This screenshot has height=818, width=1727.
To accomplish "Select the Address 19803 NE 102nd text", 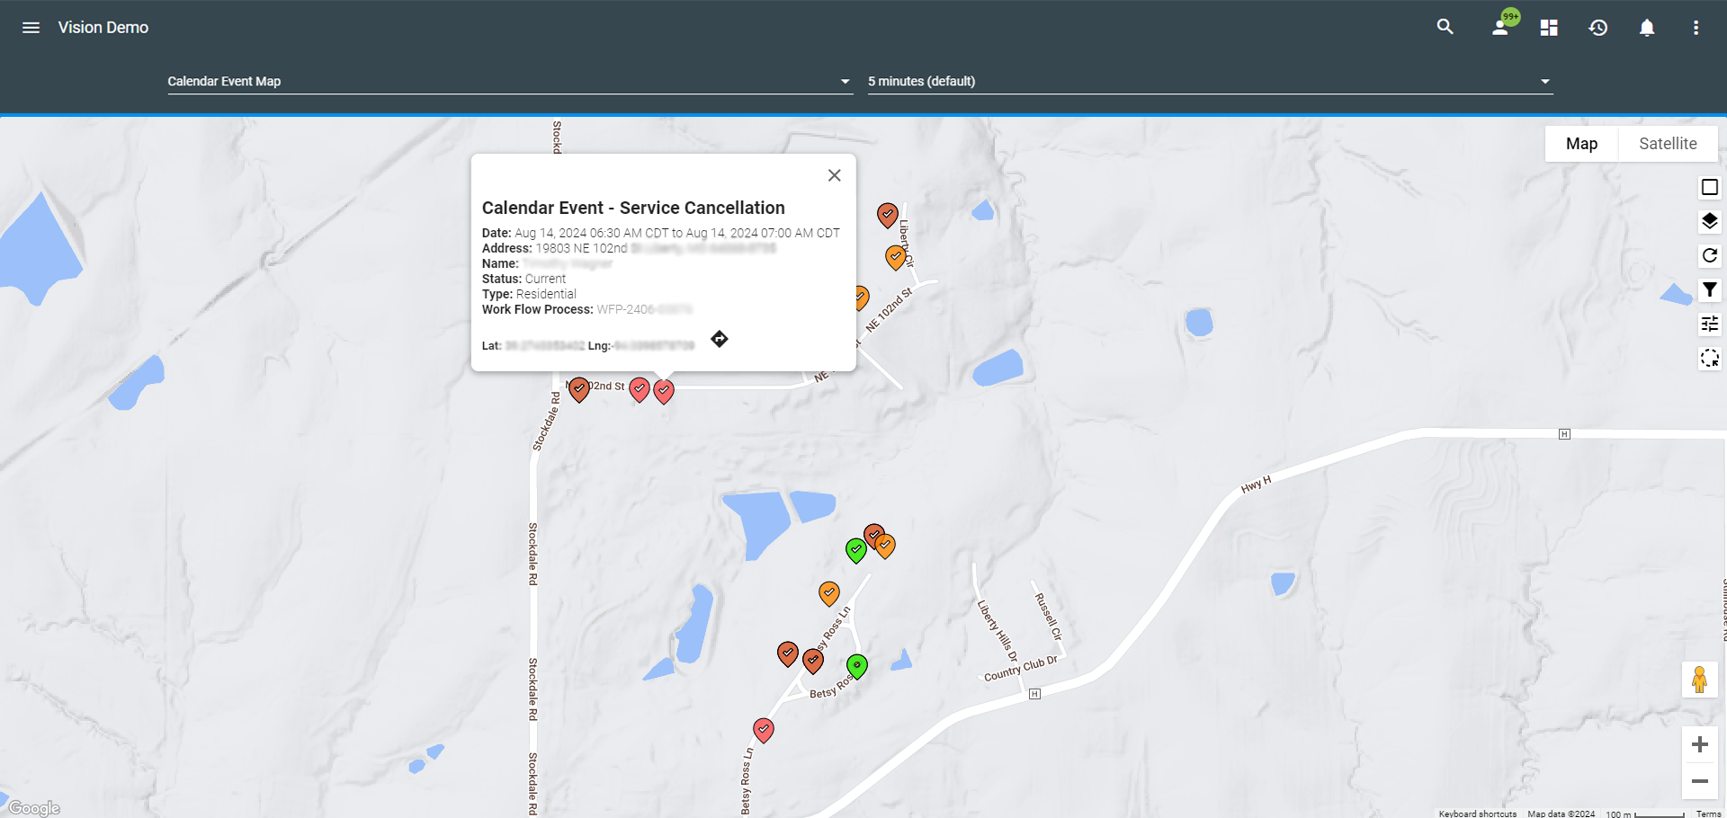I will (x=554, y=248).
